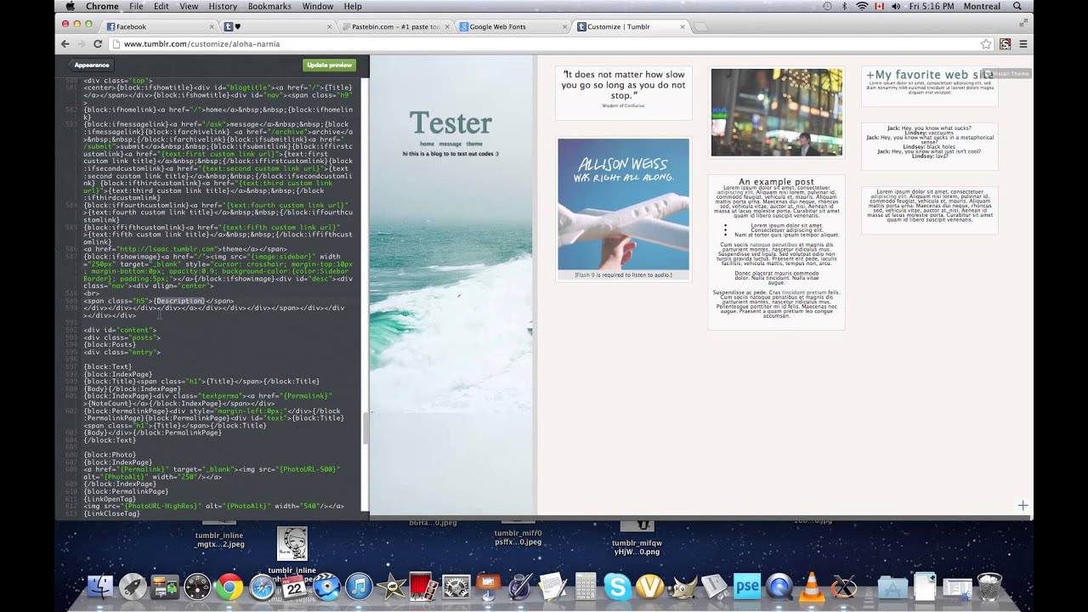Click the Allison Weiss album artwork
The height and width of the screenshot is (612, 1088).
[x=623, y=204]
